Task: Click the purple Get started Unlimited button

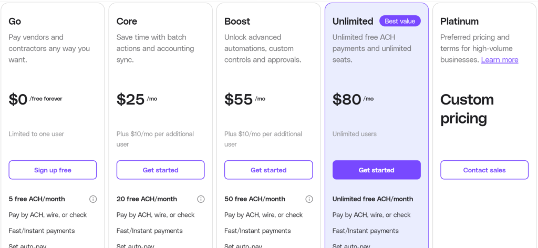Action: [376, 170]
